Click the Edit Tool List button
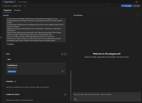This screenshot has height=103, width=142. [12, 72]
